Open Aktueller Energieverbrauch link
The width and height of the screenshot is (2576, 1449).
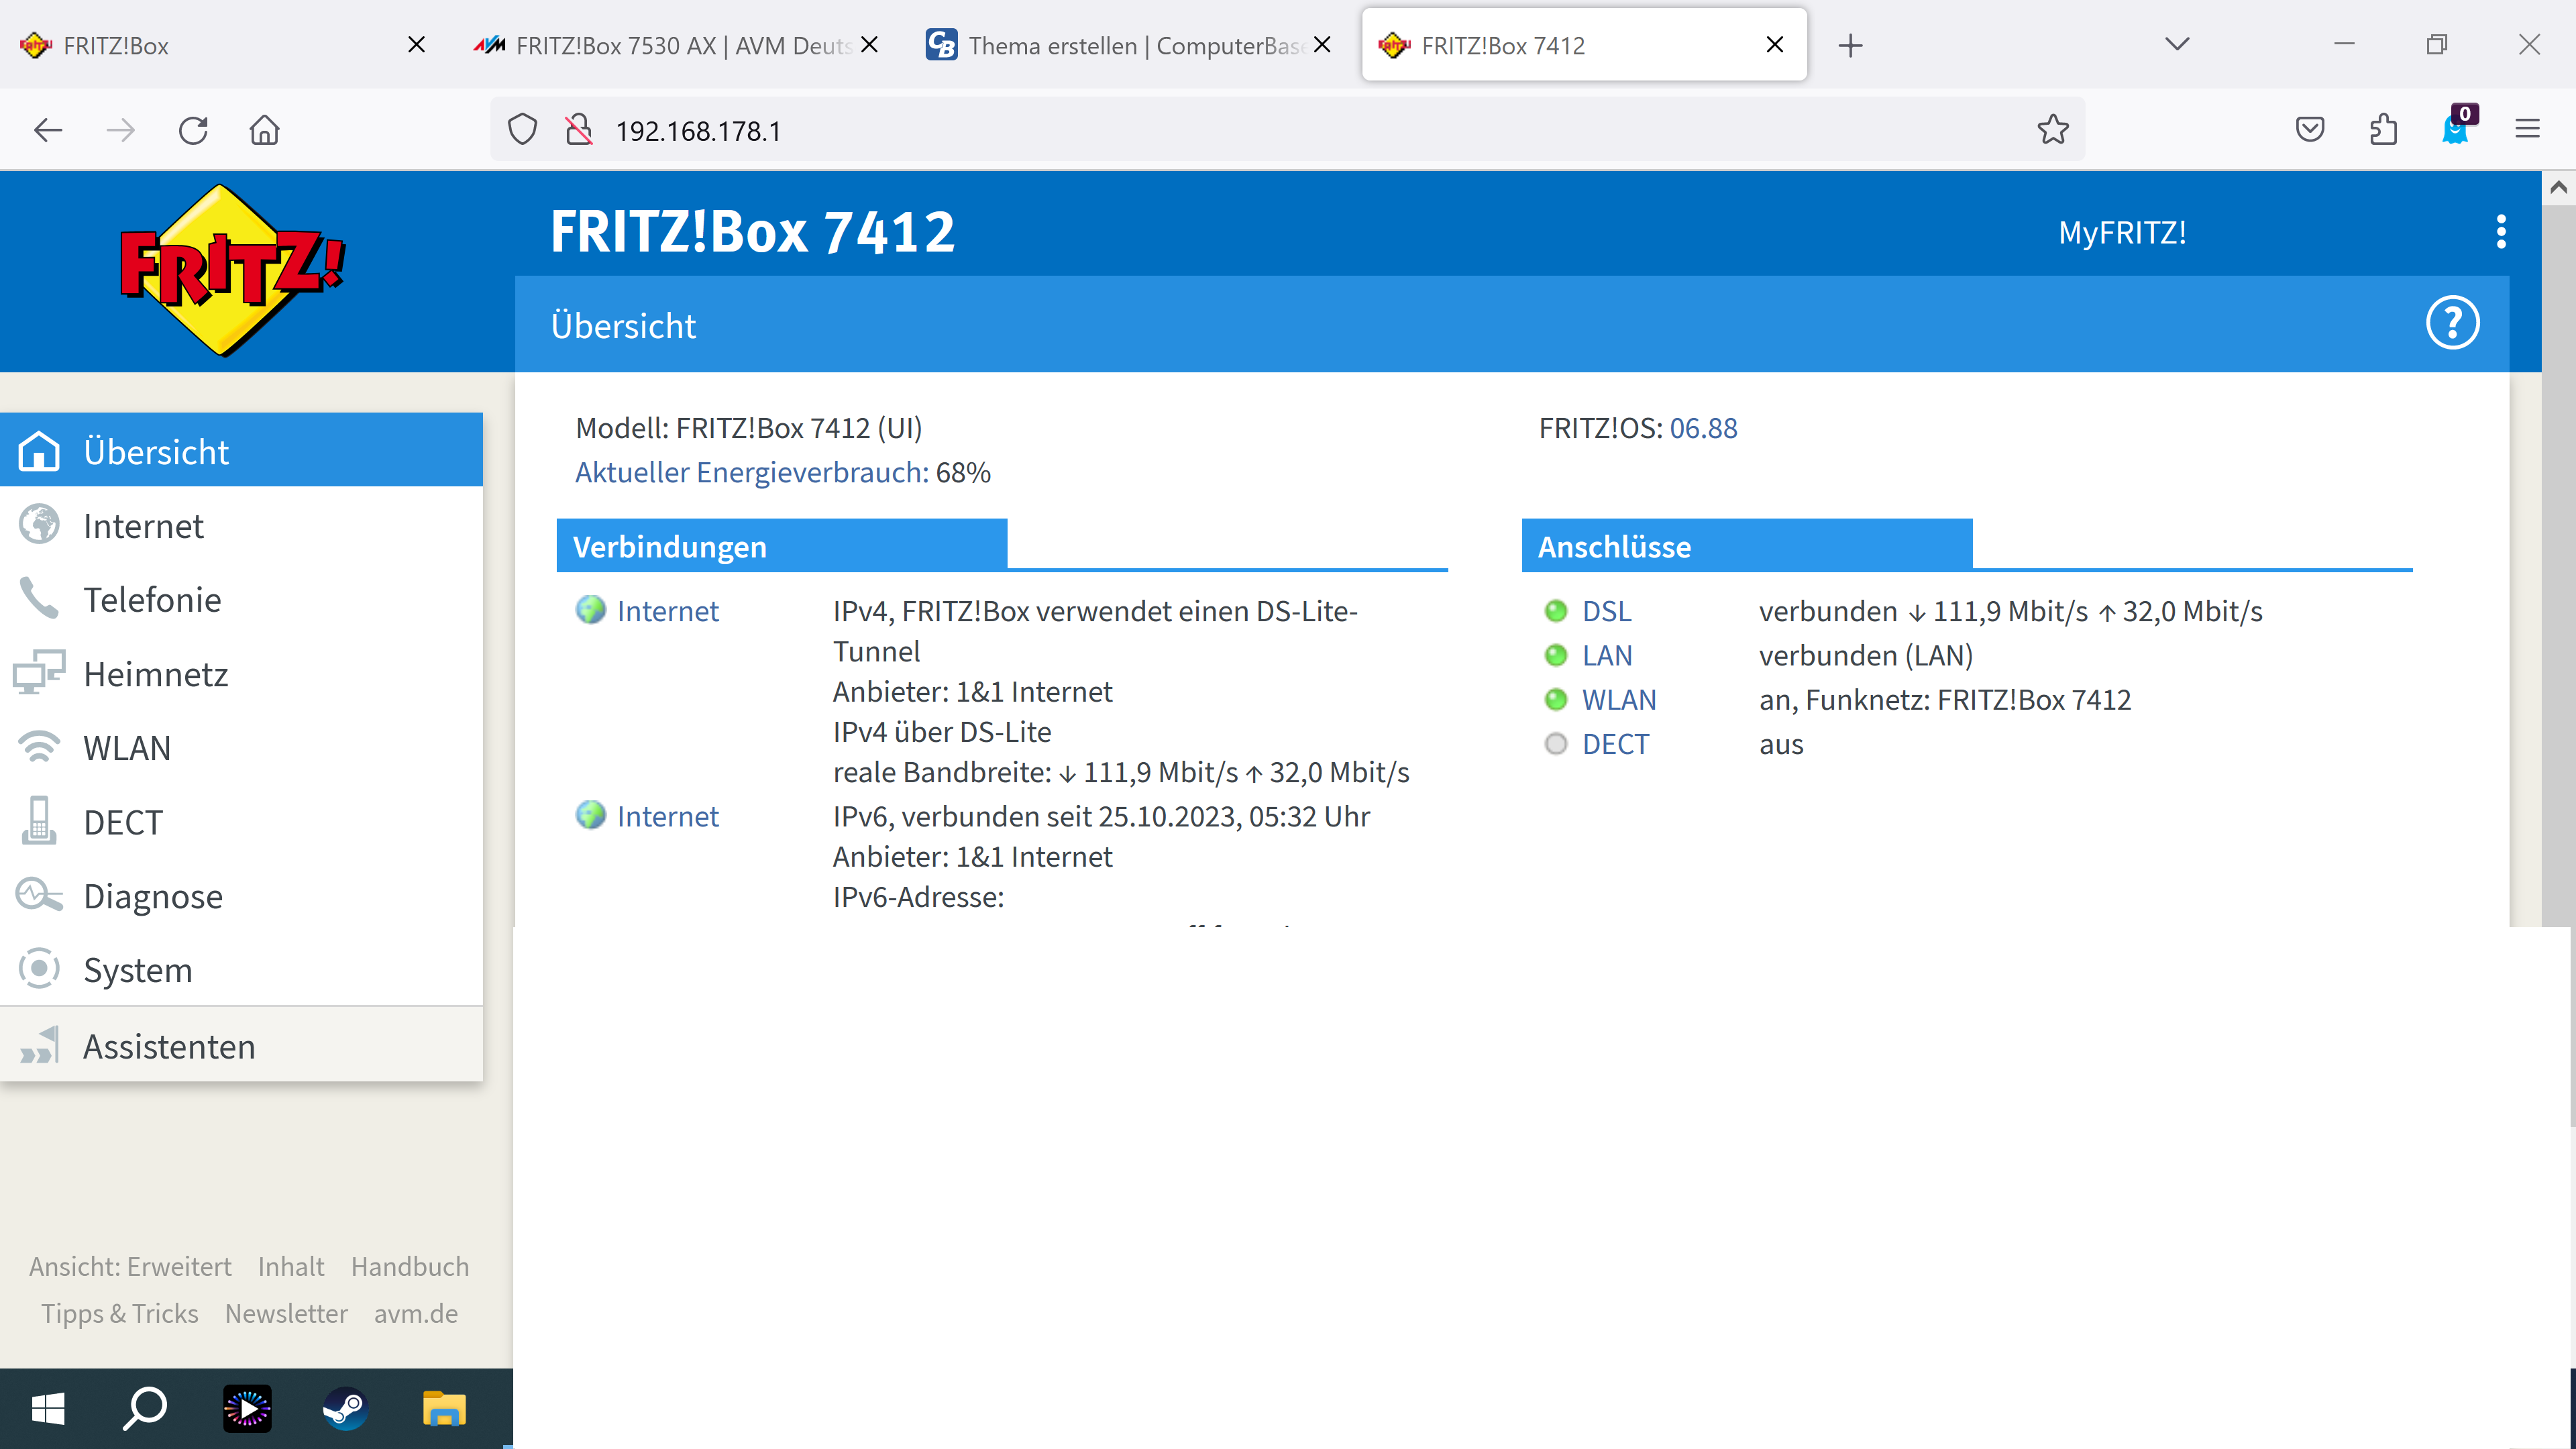(751, 472)
